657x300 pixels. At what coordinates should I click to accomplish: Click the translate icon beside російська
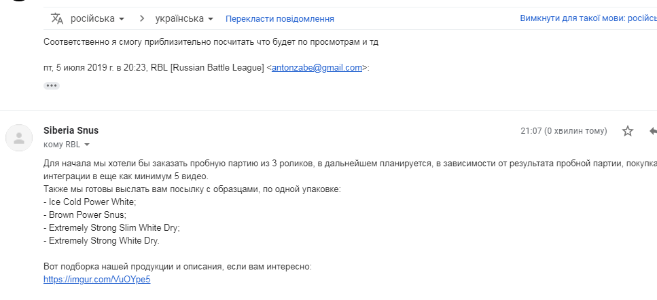pyautogui.click(x=56, y=18)
